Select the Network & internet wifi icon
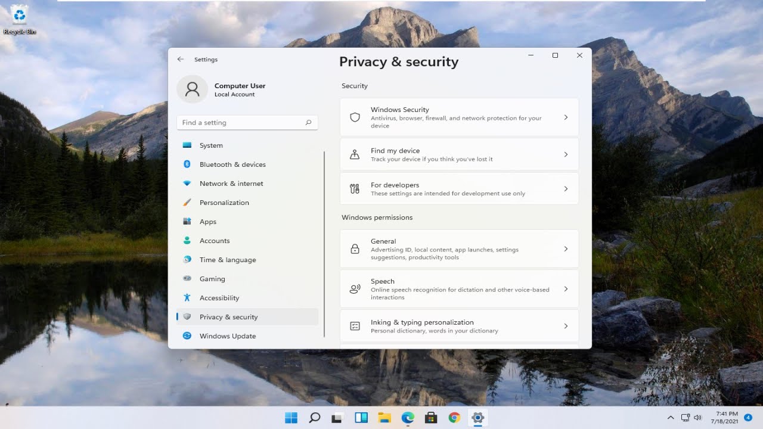 pyautogui.click(x=187, y=184)
